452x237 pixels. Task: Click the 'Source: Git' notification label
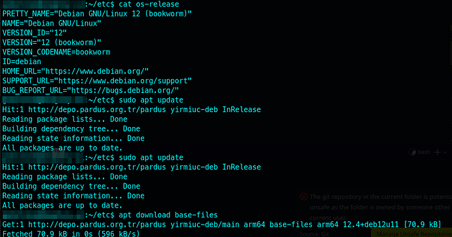click(x=314, y=234)
